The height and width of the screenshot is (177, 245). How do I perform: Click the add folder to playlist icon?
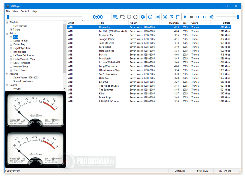123,17
